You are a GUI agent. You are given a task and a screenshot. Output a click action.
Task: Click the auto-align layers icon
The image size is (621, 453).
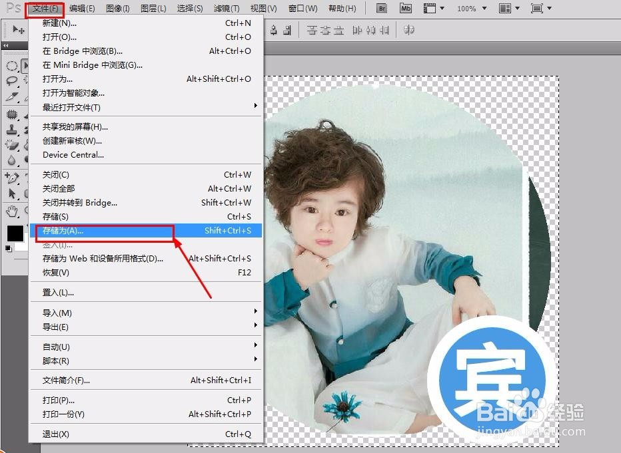[x=410, y=29]
